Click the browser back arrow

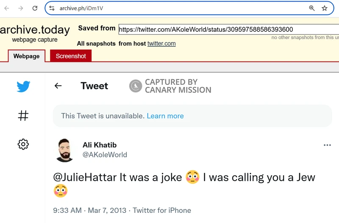tap(7, 8)
